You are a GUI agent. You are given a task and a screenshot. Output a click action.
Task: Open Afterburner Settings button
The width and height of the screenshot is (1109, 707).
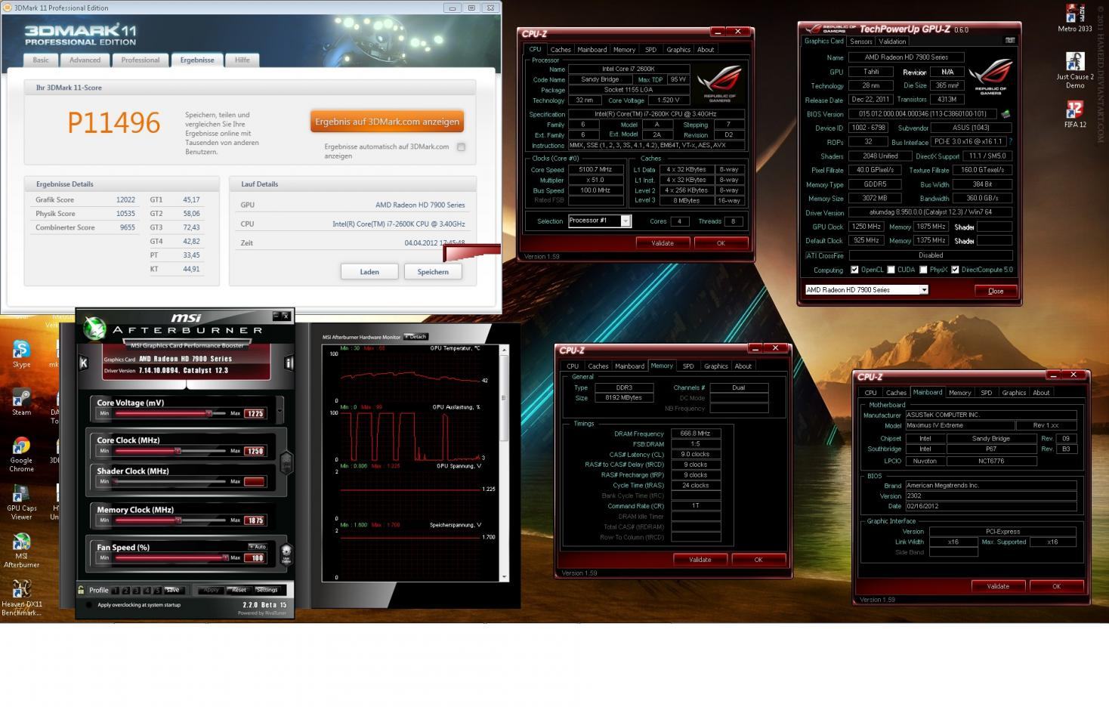tap(267, 590)
